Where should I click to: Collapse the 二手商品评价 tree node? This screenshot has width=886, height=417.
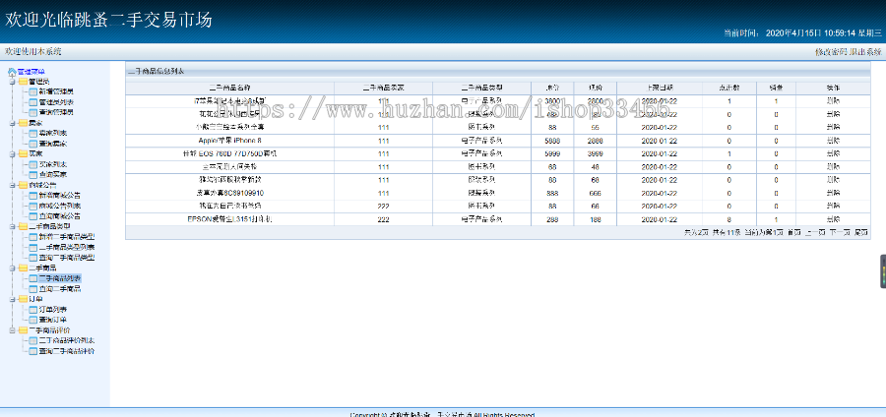click(x=12, y=330)
